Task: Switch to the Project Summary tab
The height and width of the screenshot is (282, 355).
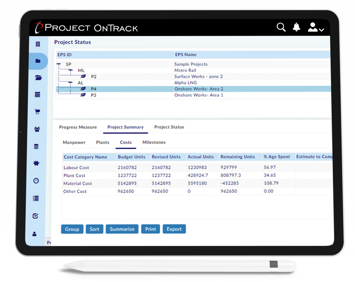Action: click(125, 127)
